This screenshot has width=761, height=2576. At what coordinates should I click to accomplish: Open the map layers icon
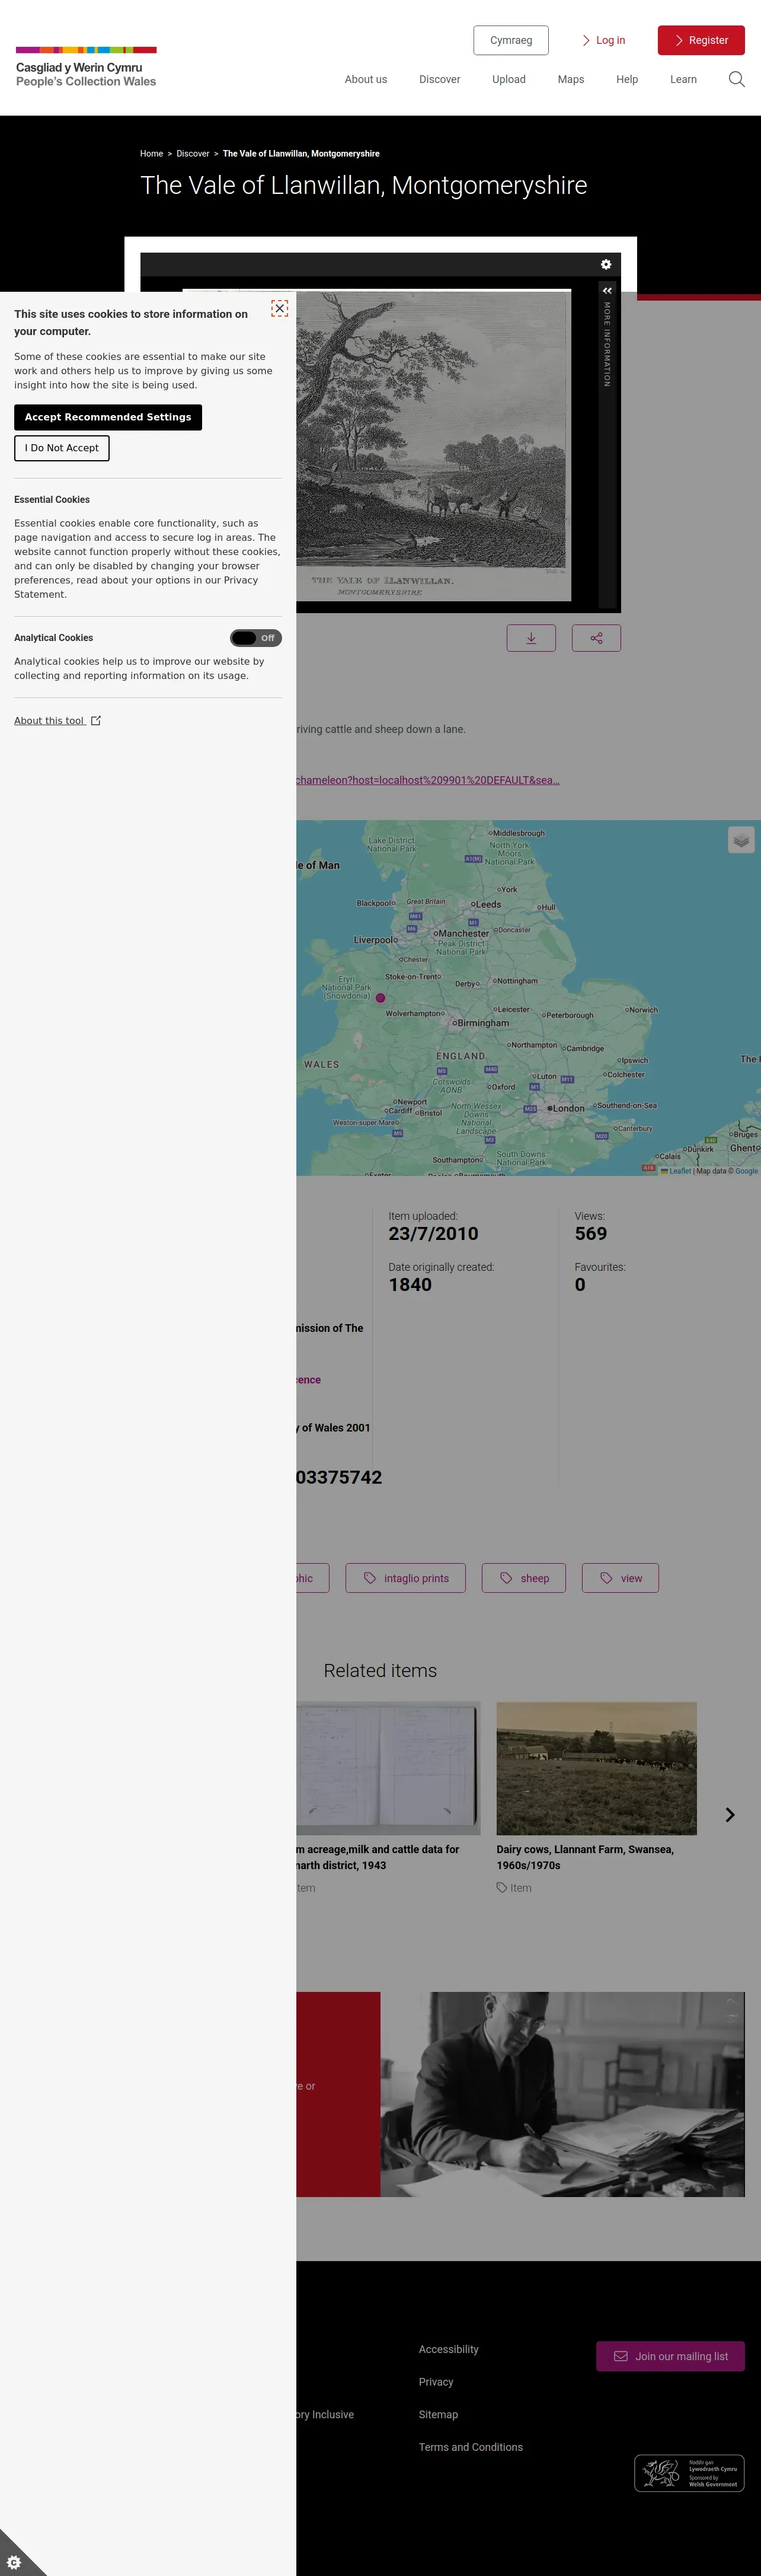[741, 840]
